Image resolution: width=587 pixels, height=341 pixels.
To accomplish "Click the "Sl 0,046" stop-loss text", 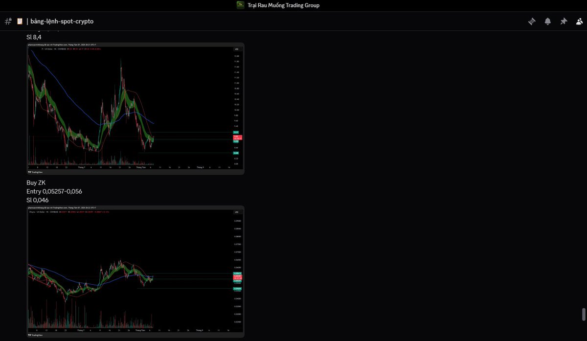I will click(x=37, y=200).
